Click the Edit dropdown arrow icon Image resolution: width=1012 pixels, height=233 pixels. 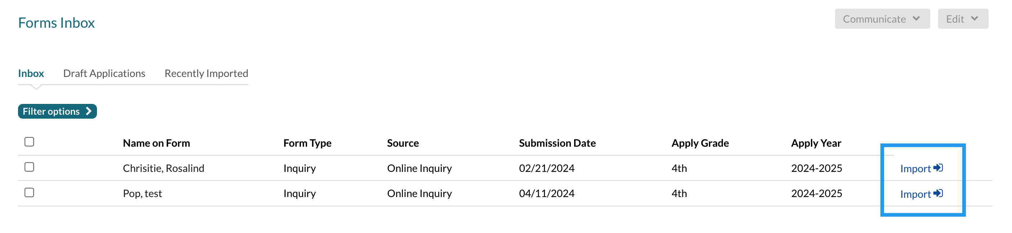974,19
